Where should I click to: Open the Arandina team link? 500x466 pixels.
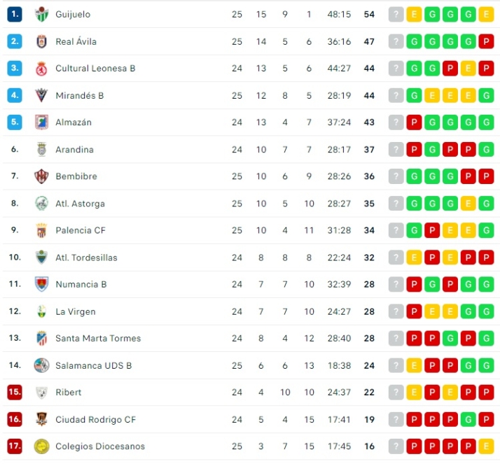click(74, 150)
